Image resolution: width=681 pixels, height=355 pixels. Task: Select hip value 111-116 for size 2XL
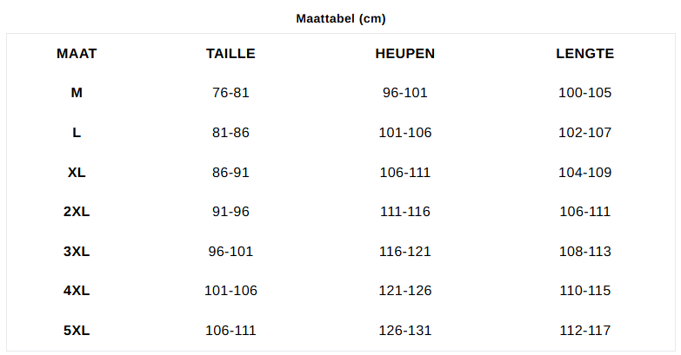405,212
